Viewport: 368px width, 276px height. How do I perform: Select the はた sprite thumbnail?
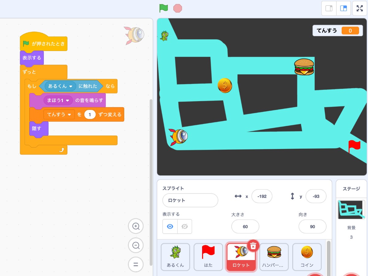coord(208,257)
